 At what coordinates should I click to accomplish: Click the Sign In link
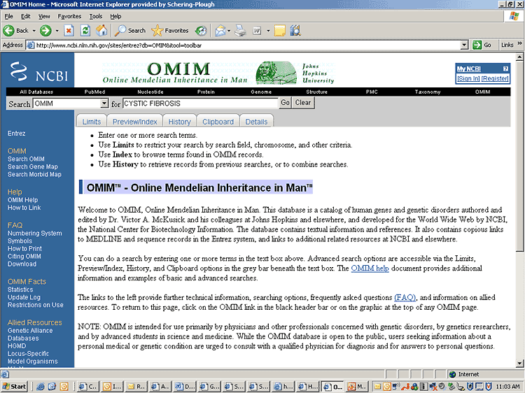point(468,78)
